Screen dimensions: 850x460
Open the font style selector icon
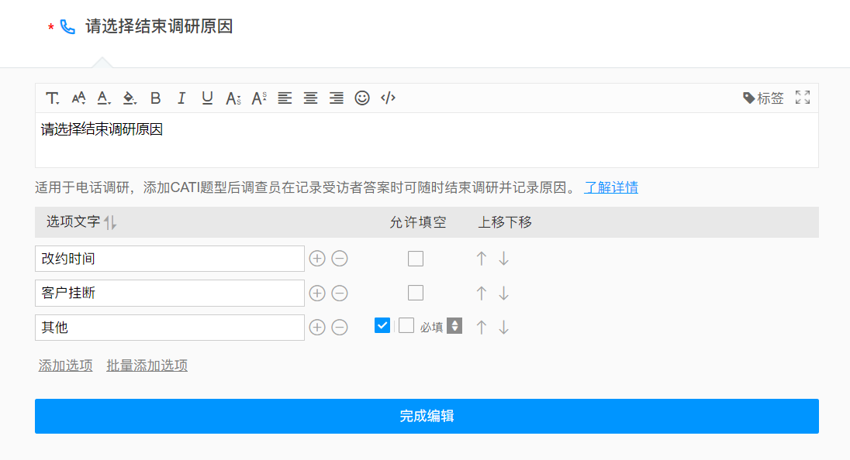[x=52, y=98]
